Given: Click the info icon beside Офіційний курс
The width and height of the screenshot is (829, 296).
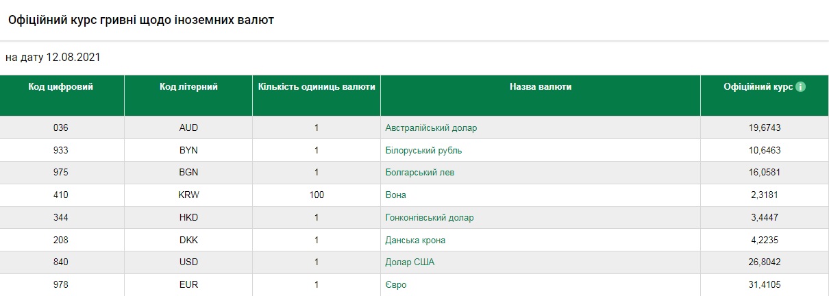Looking at the screenshot, I should coord(800,87).
